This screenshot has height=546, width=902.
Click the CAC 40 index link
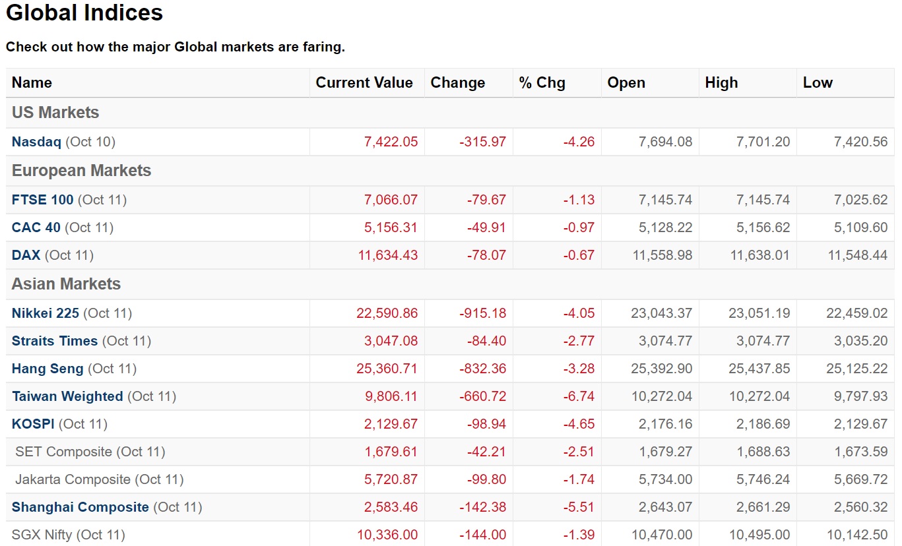coord(36,228)
